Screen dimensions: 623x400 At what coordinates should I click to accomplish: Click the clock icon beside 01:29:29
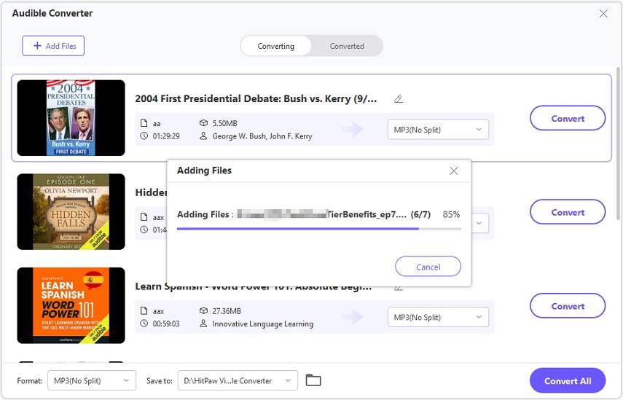tap(144, 136)
